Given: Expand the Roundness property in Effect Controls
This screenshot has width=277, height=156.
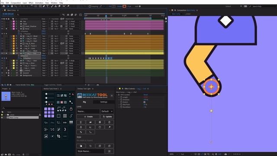Looking at the screenshot, I should point(119,107).
